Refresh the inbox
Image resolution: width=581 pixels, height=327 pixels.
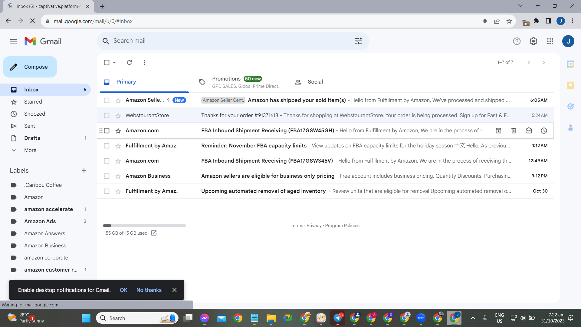pos(129,62)
